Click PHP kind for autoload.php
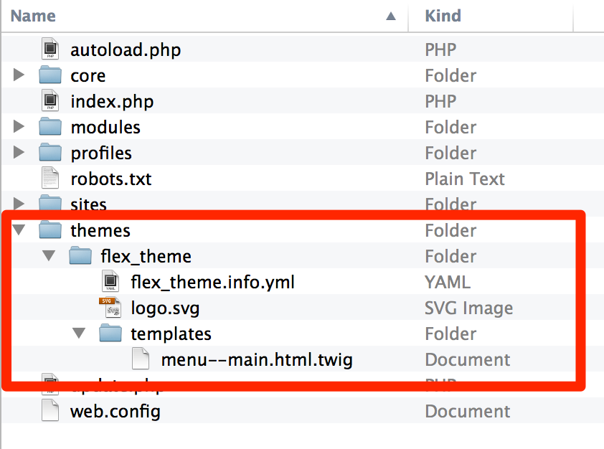The image size is (604, 449). click(440, 49)
